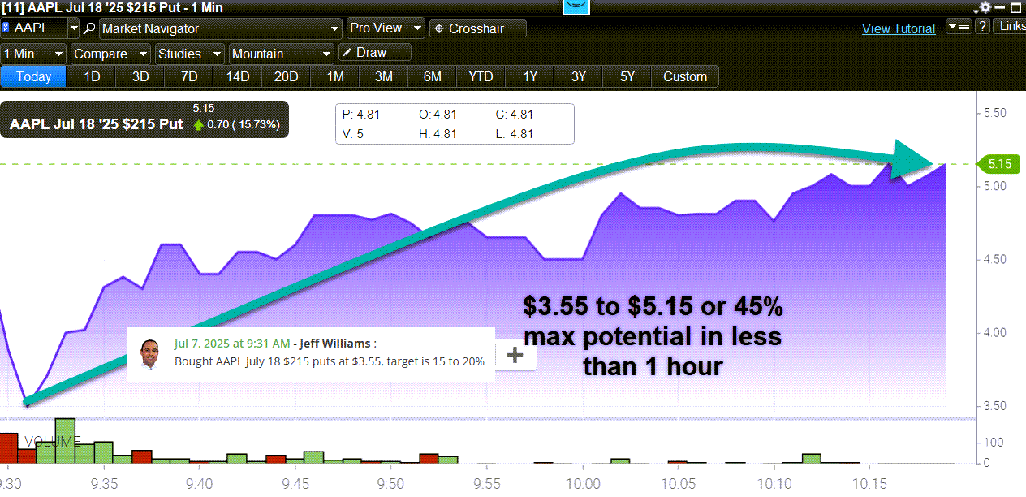Click the 4.50 price axis label
The height and width of the screenshot is (497, 1026).
[995, 259]
